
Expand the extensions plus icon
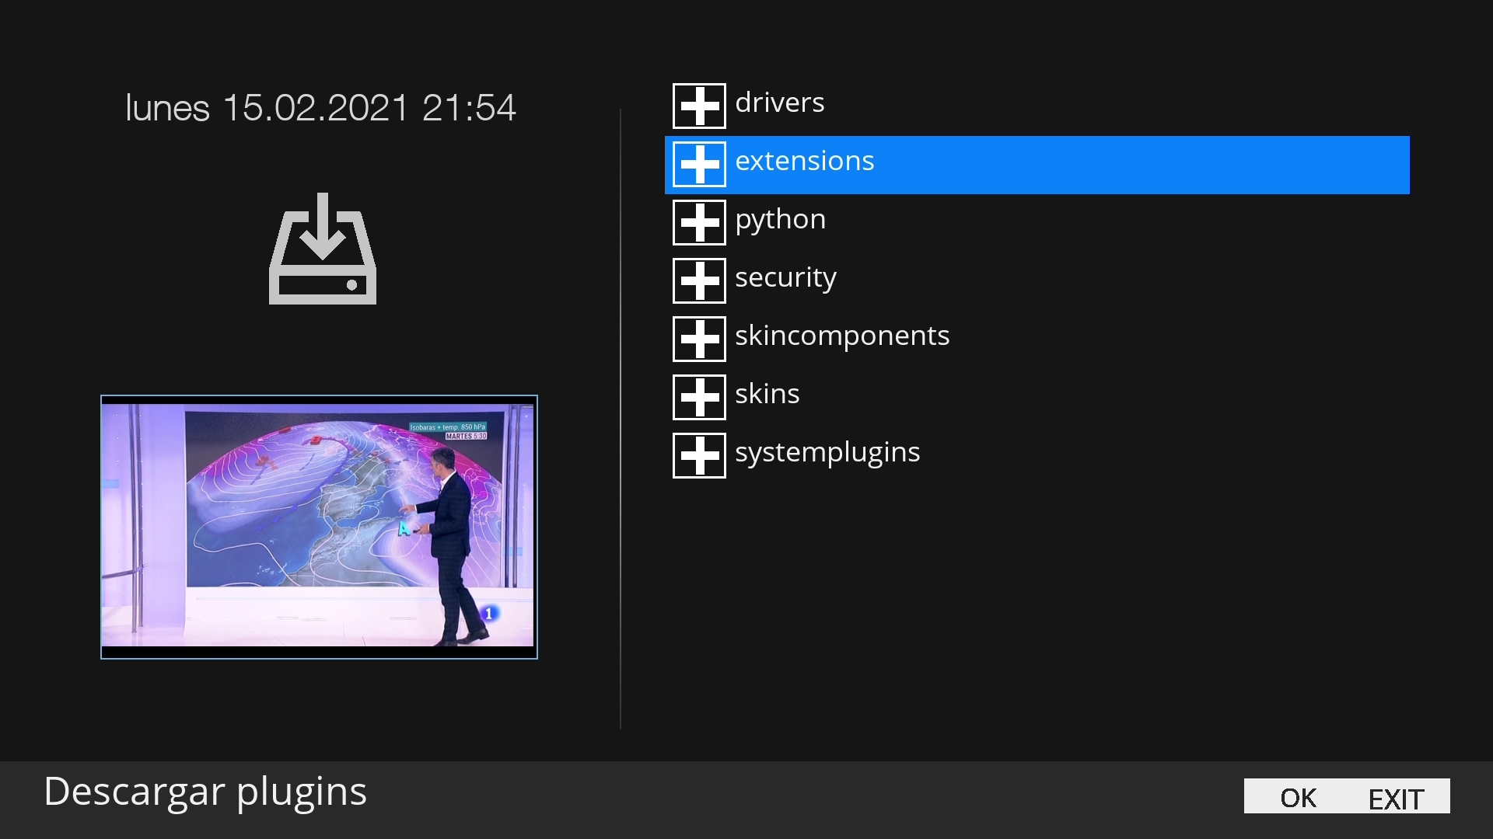pos(699,164)
